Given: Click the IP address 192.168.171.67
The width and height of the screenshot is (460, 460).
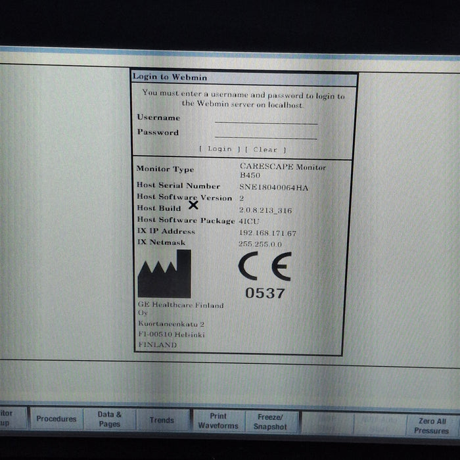Looking at the screenshot, I should [267, 233].
